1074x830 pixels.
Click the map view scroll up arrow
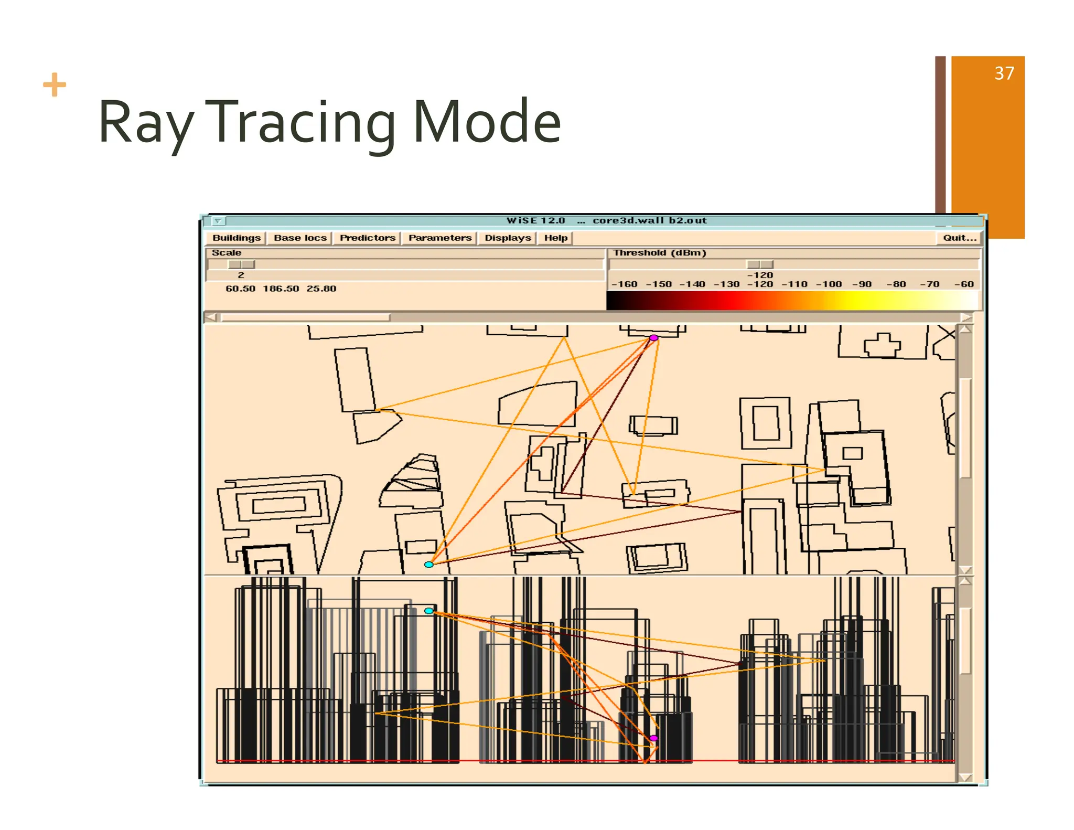[x=965, y=329]
